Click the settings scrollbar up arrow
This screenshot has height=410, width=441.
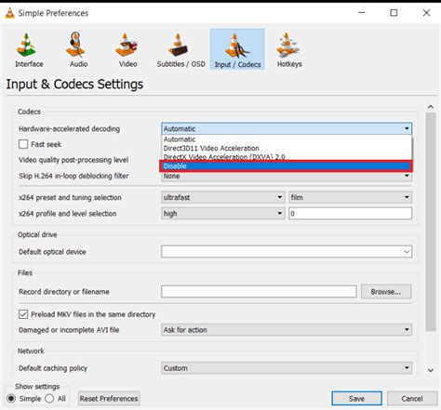431,107
